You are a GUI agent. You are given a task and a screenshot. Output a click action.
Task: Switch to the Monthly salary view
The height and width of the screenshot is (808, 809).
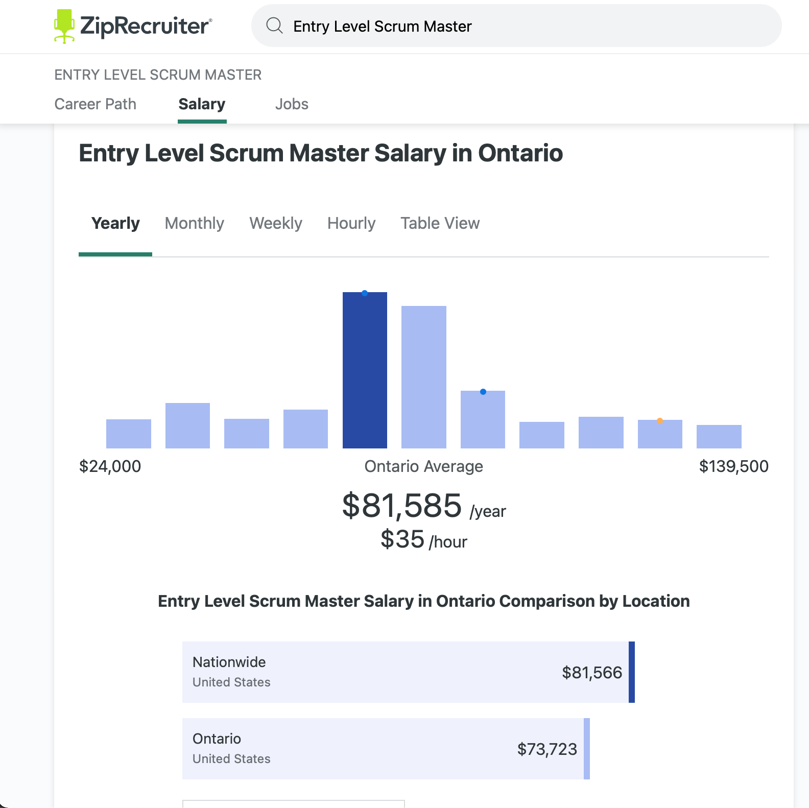tap(194, 223)
